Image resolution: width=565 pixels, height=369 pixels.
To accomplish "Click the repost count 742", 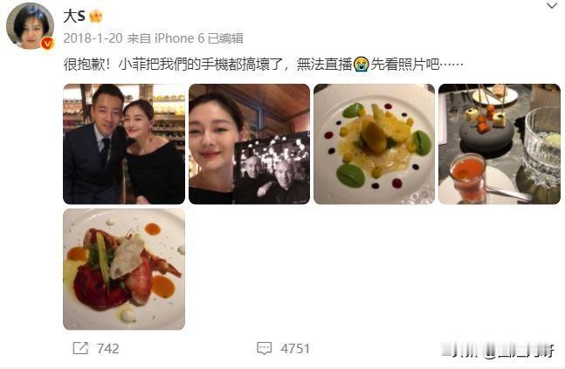I will [107, 348].
